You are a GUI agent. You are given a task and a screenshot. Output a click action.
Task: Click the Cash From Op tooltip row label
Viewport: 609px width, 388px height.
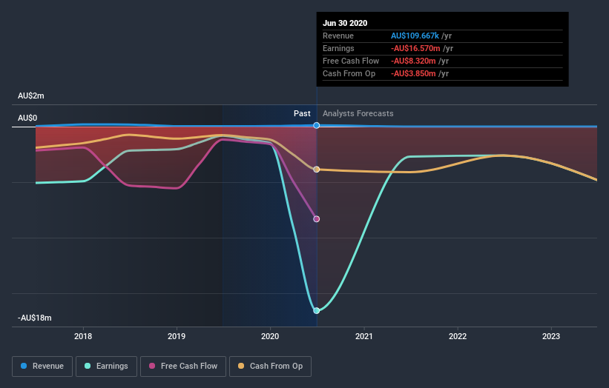click(x=349, y=73)
